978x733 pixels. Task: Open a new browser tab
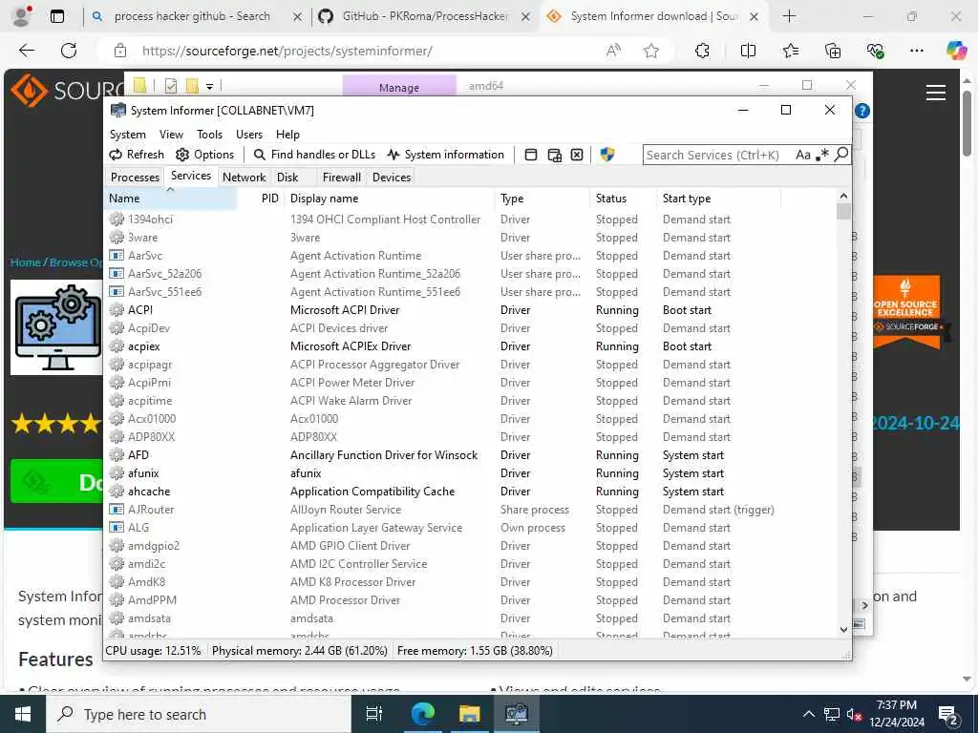(x=789, y=16)
